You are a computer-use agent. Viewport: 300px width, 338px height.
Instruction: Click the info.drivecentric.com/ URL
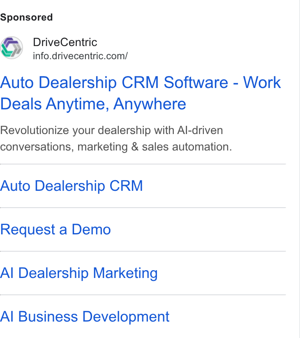(x=80, y=56)
